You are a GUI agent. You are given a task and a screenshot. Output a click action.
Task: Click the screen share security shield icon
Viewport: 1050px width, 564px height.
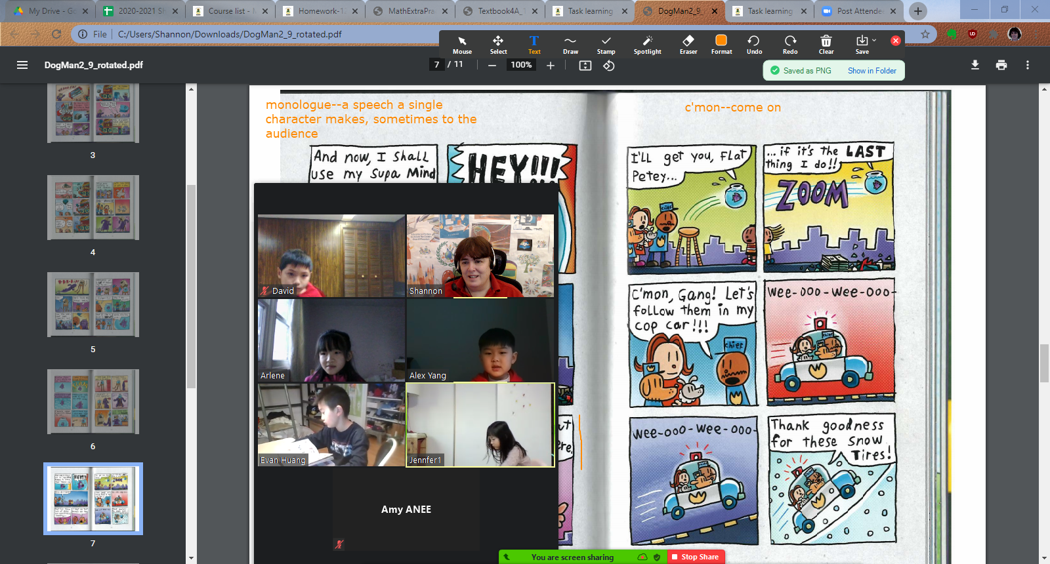(657, 557)
